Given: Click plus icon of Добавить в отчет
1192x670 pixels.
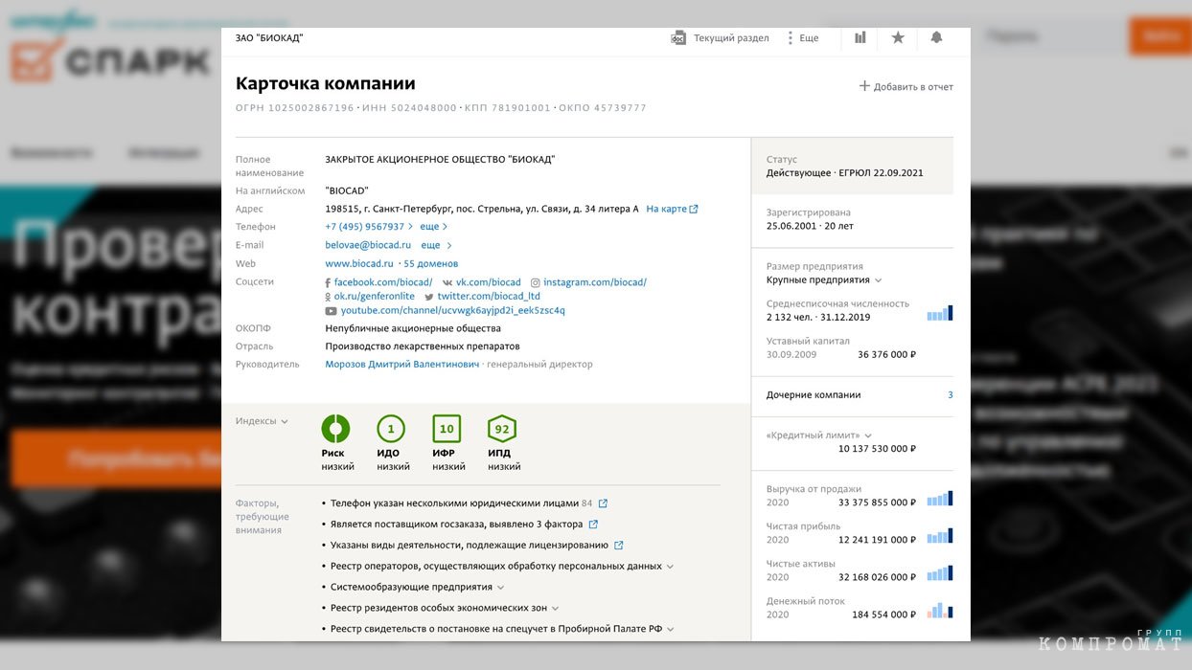Looking at the screenshot, I should [864, 86].
